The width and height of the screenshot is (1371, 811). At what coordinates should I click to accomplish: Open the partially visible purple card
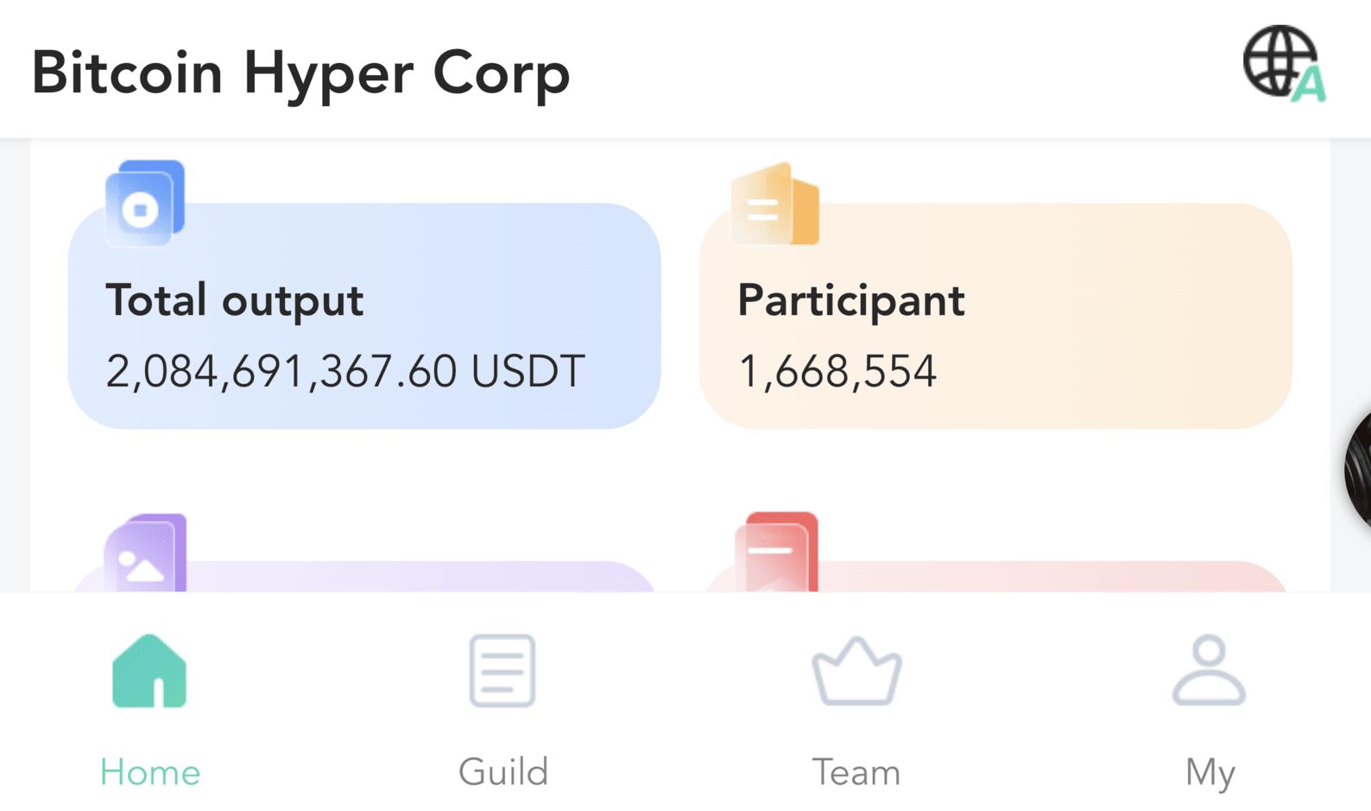click(364, 575)
